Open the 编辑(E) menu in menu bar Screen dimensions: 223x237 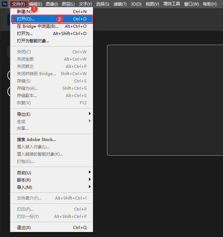[36, 4]
